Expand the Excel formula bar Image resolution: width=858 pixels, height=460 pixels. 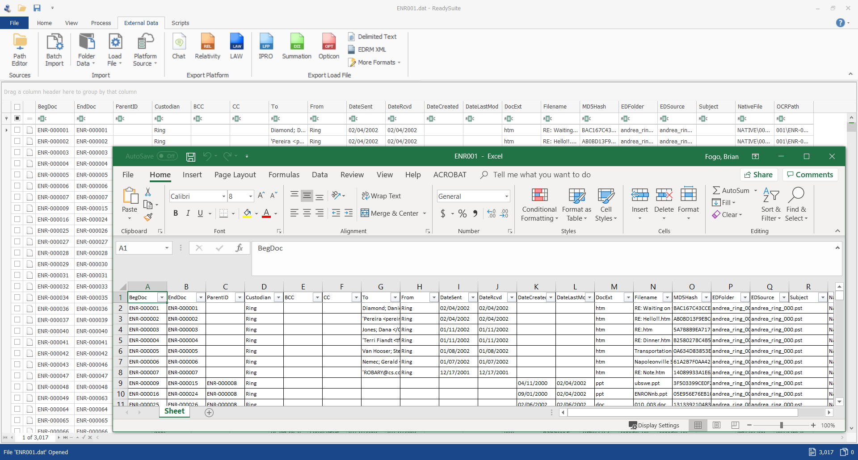click(837, 247)
